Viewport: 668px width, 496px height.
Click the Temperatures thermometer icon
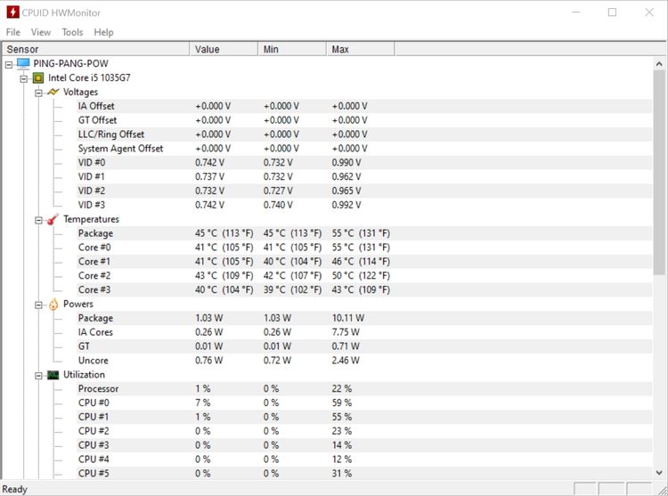(x=53, y=219)
